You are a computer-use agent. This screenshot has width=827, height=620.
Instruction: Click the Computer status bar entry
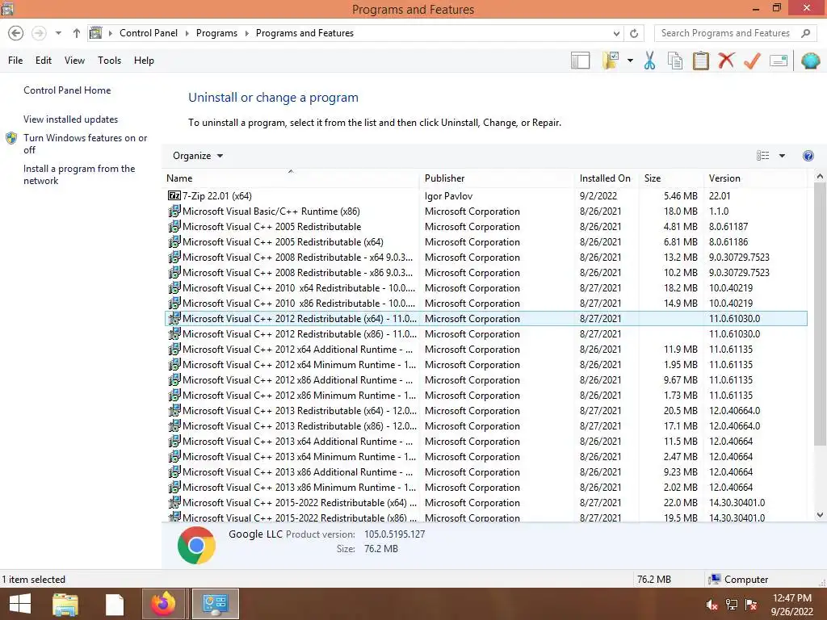(738, 580)
